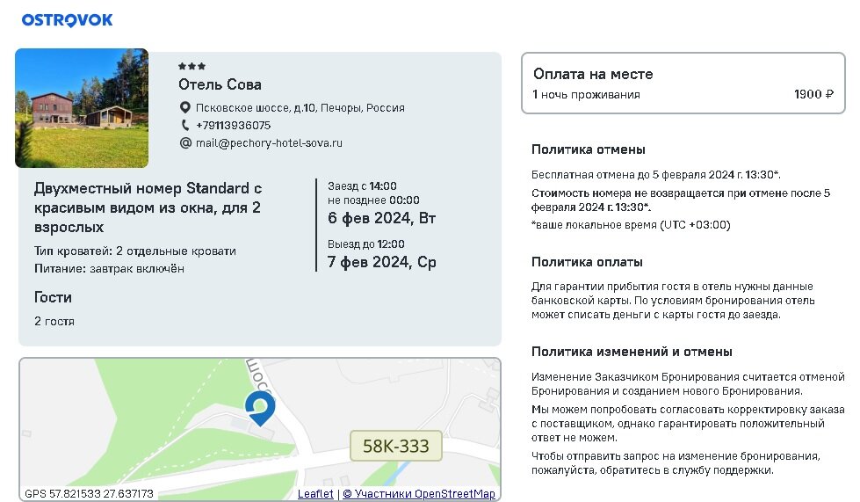This screenshot has height=502, width=860.
Task: Open the Leaflet link
Action: pos(315,494)
